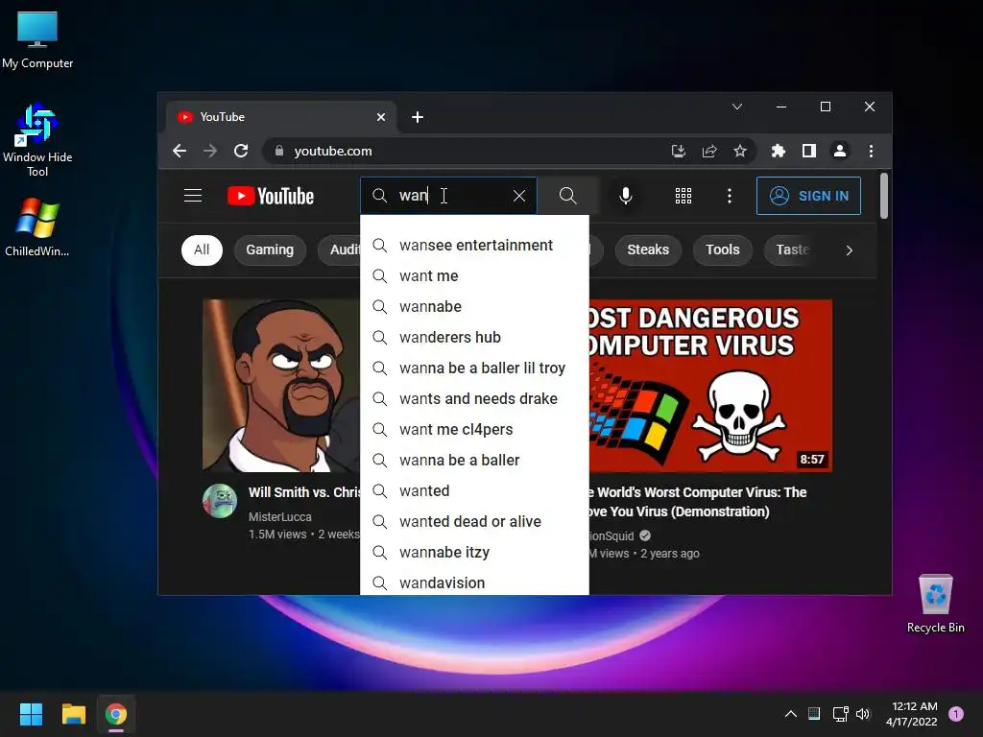
Task: Select the Steaks filter chip
Action: pyautogui.click(x=648, y=250)
